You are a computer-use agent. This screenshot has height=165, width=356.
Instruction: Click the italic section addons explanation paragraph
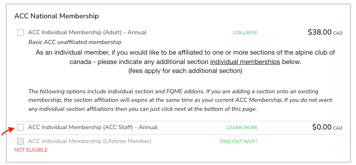pyautogui.click(x=180, y=100)
